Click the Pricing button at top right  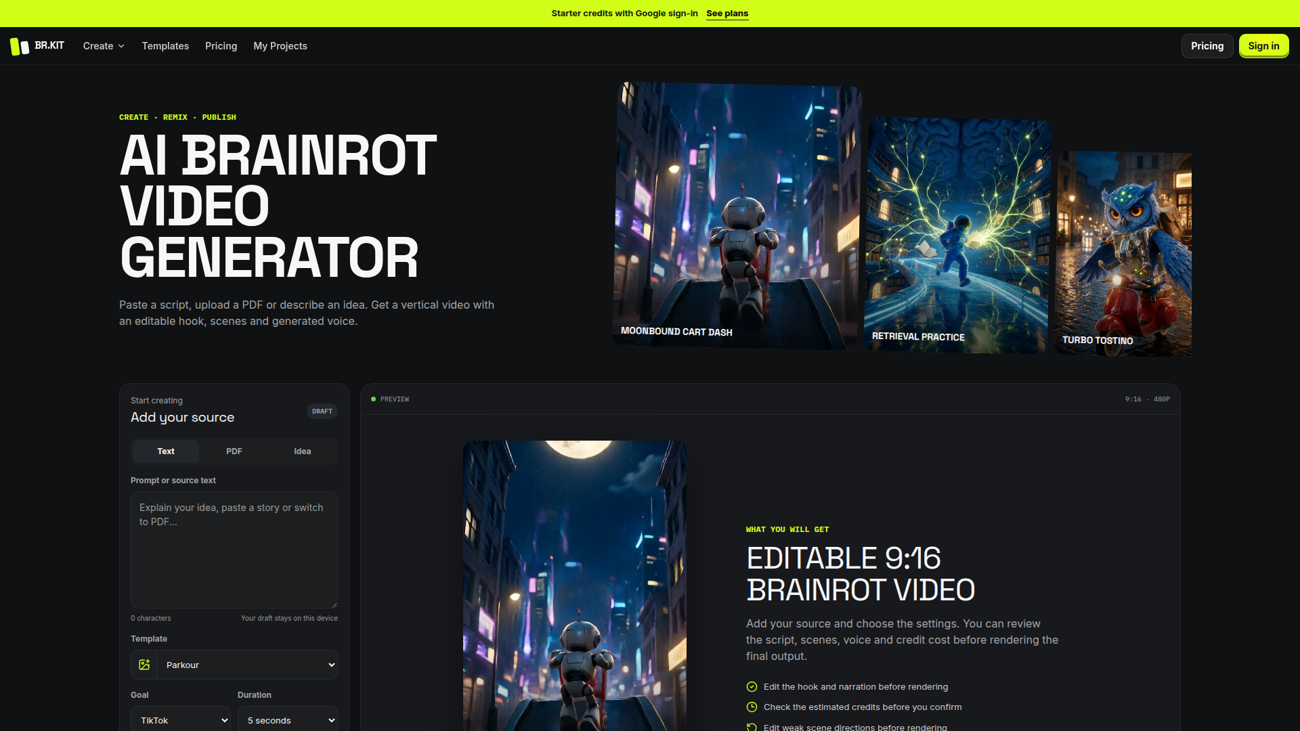coord(1207,46)
